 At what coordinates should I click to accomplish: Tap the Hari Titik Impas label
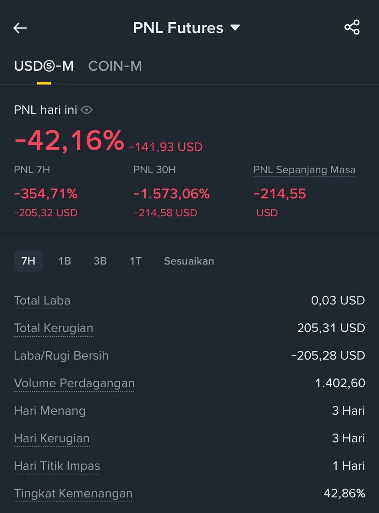[x=57, y=466]
